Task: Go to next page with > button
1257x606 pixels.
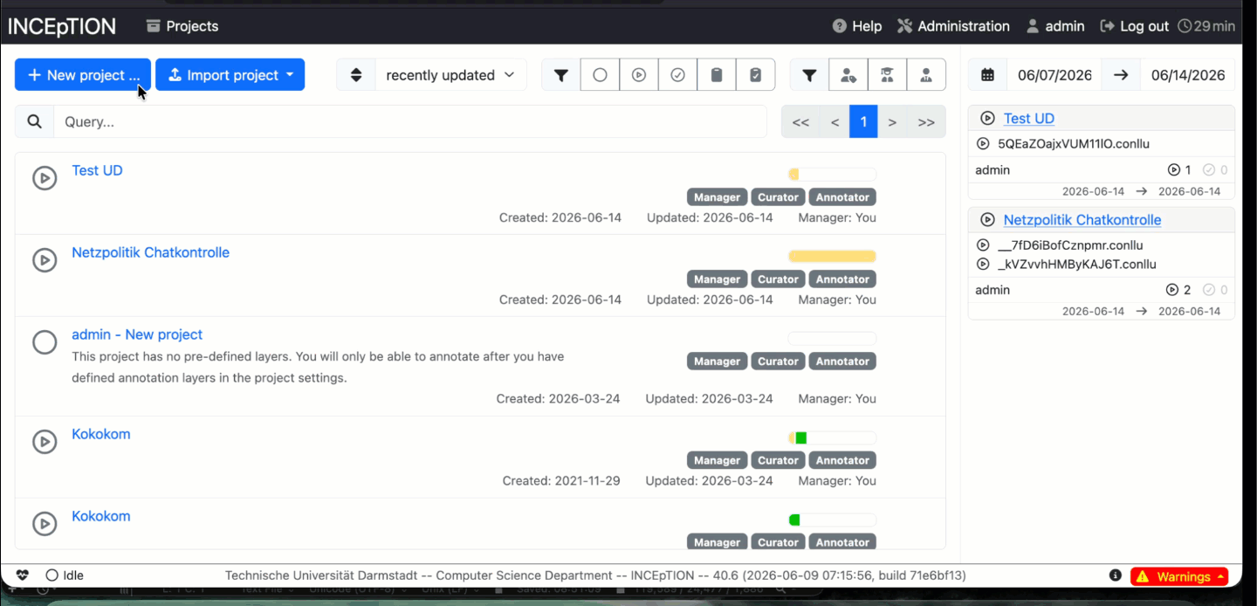Action: [892, 122]
